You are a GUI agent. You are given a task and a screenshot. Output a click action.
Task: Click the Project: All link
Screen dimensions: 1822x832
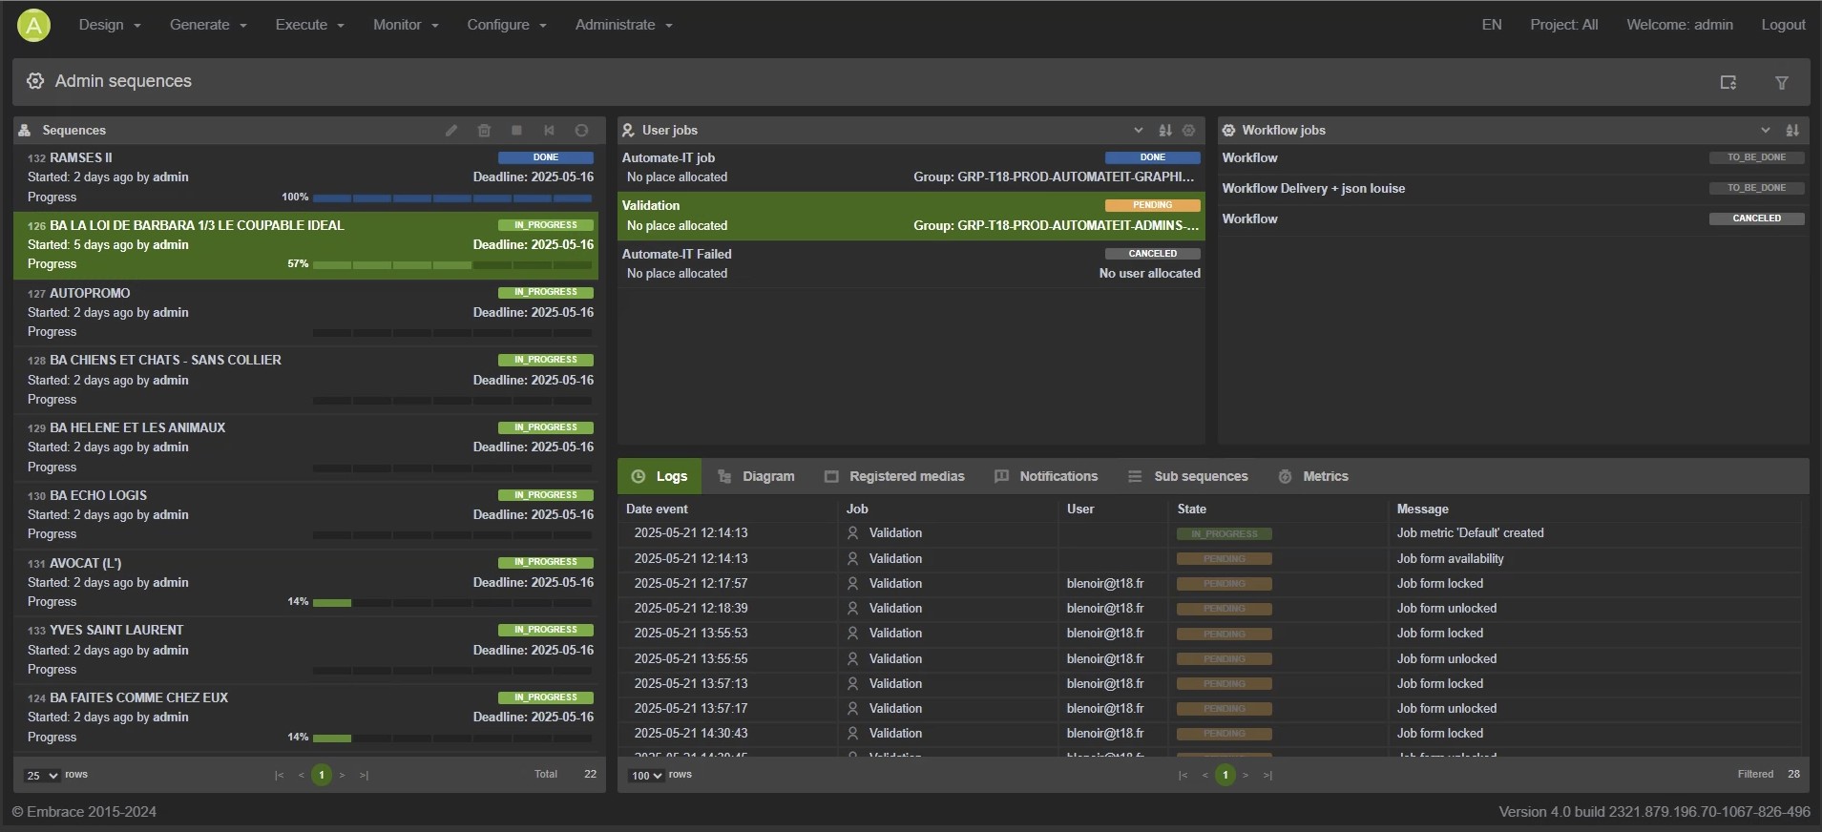tap(1563, 25)
